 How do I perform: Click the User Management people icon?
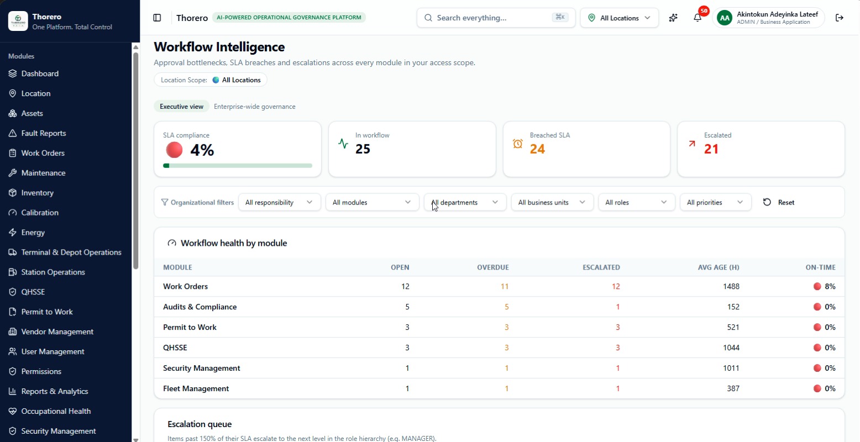(13, 352)
